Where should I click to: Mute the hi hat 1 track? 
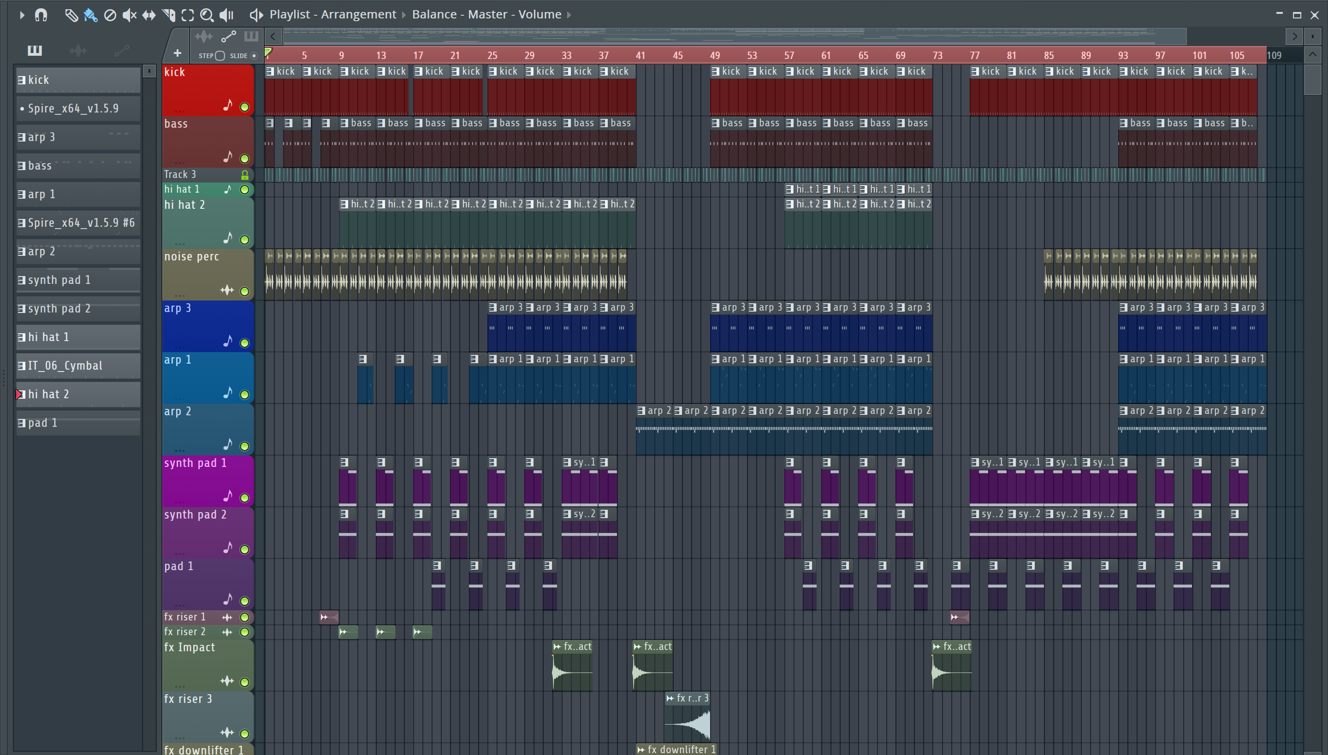click(x=244, y=190)
